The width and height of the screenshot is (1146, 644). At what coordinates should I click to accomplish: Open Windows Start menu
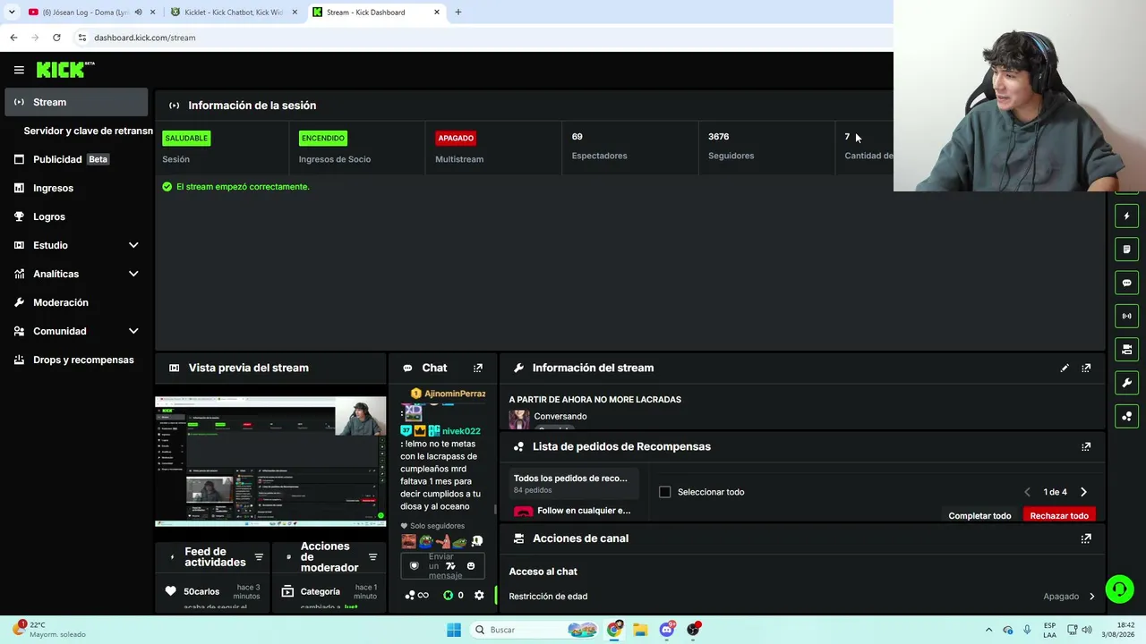click(454, 630)
